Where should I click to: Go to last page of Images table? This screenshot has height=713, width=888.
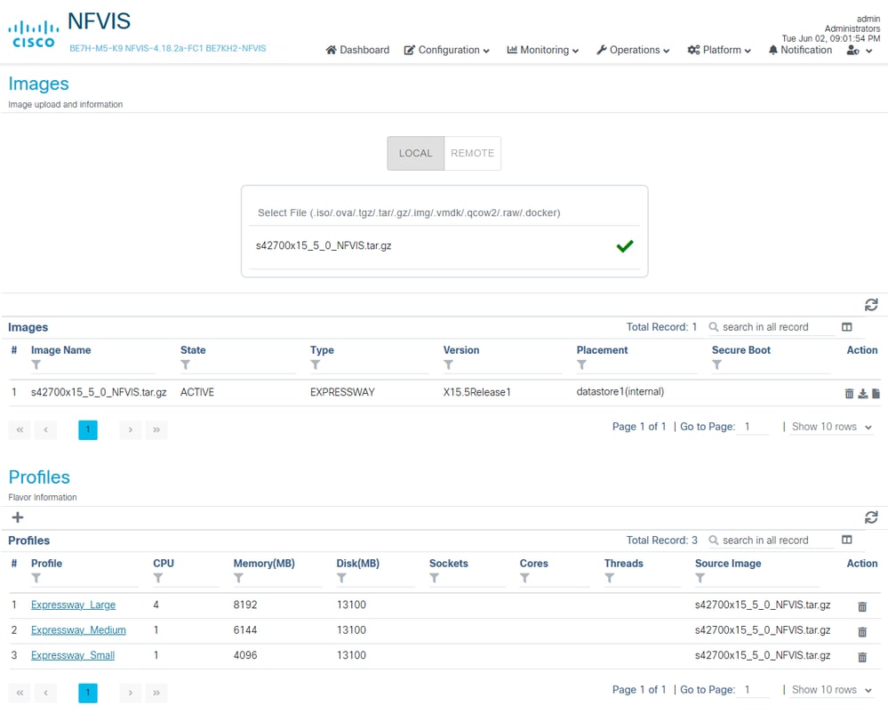tap(156, 429)
